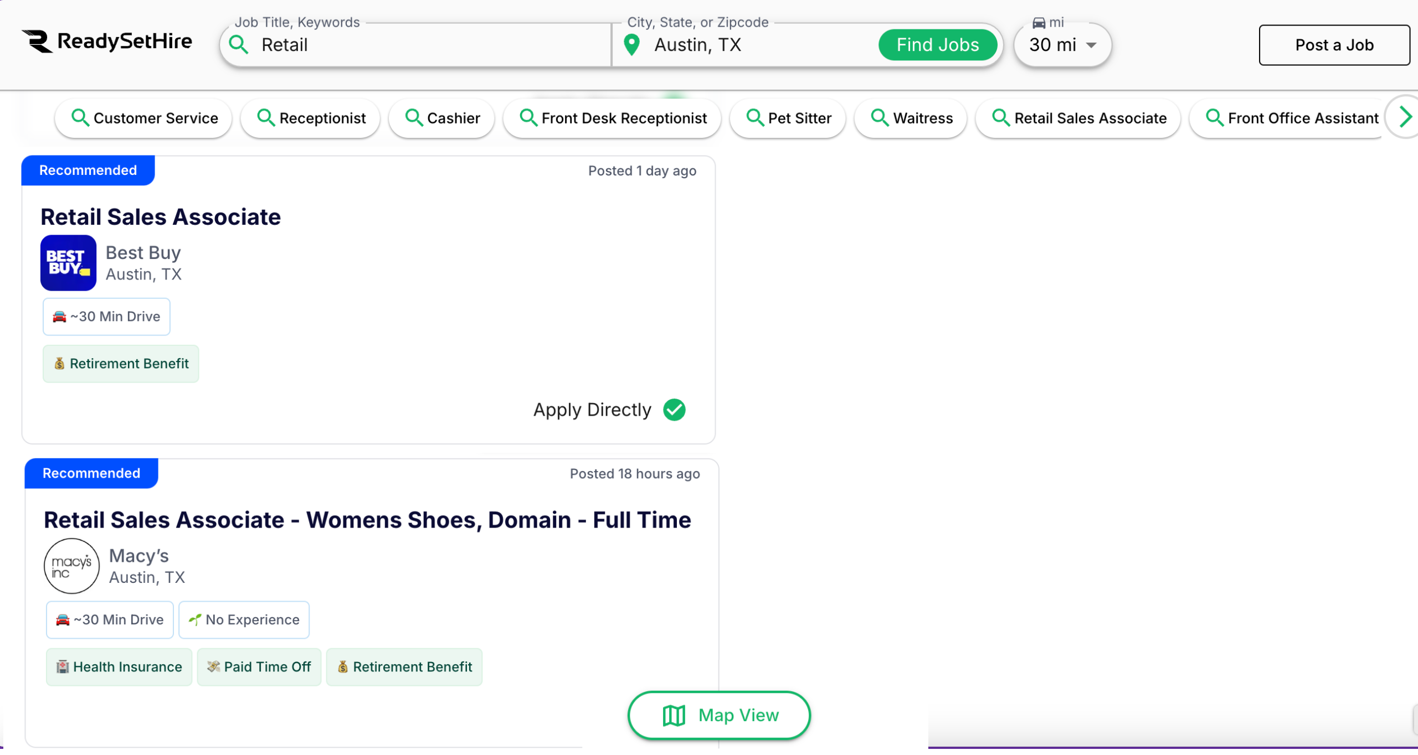The image size is (1418, 755).
Task: Open the 30 mi distance dropdown
Action: point(1052,45)
